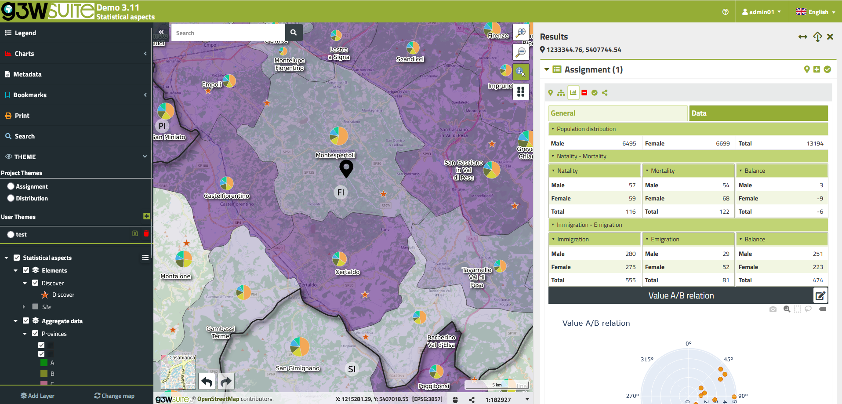Click the relations hierarchy icon in results
Viewport: 842px width, 404px height.
tap(561, 93)
